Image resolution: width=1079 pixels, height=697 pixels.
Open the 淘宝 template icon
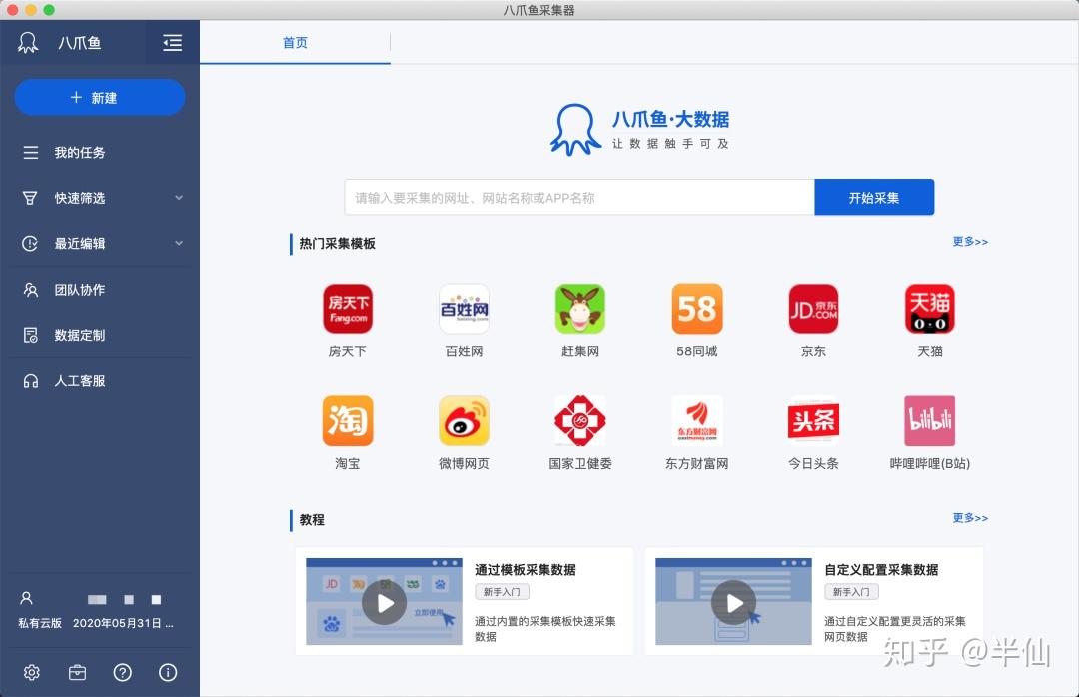click(348, 420)
